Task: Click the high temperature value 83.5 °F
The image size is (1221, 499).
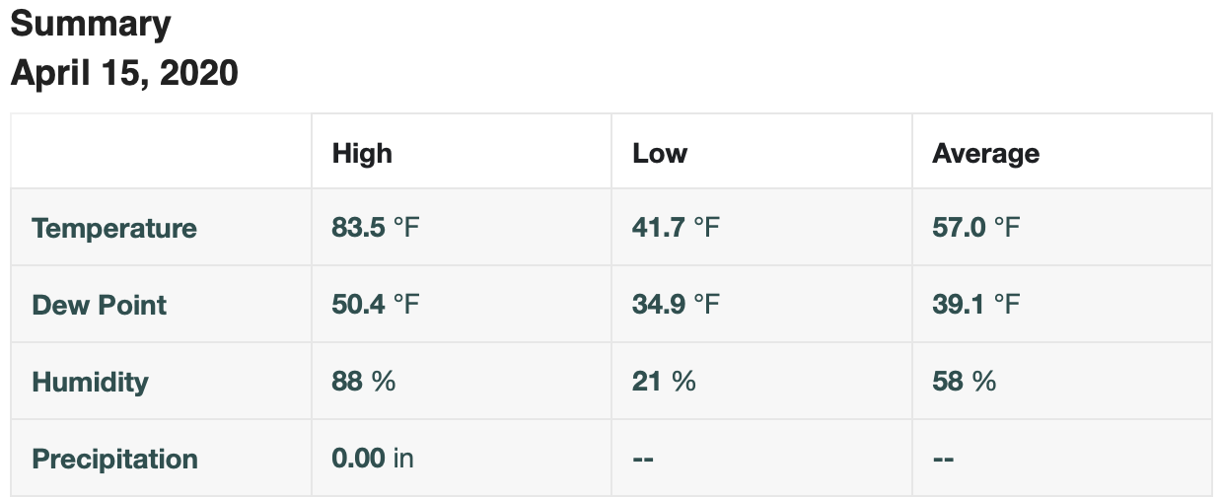Action: click(x=376, y=228)
